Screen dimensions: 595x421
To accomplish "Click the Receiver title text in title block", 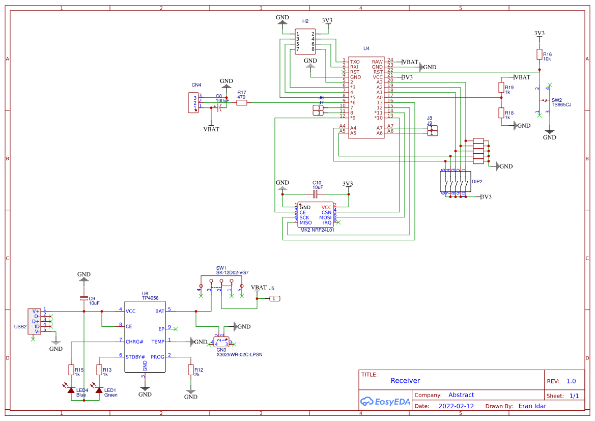I will 405,380.
